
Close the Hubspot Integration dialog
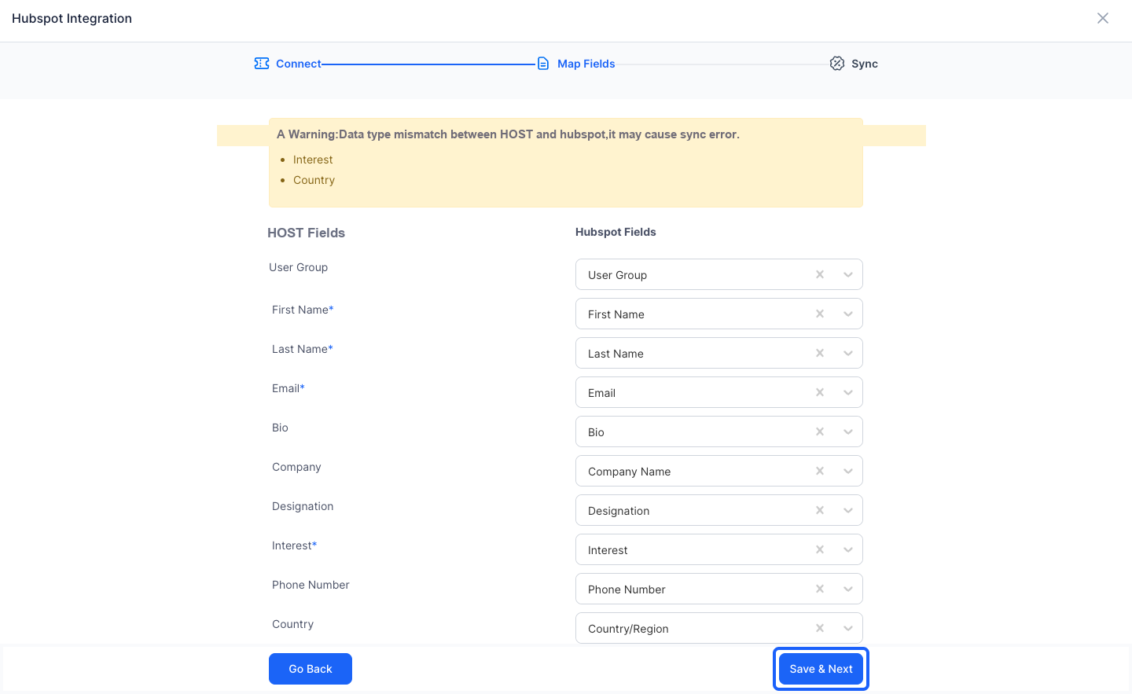[1103, 18]
